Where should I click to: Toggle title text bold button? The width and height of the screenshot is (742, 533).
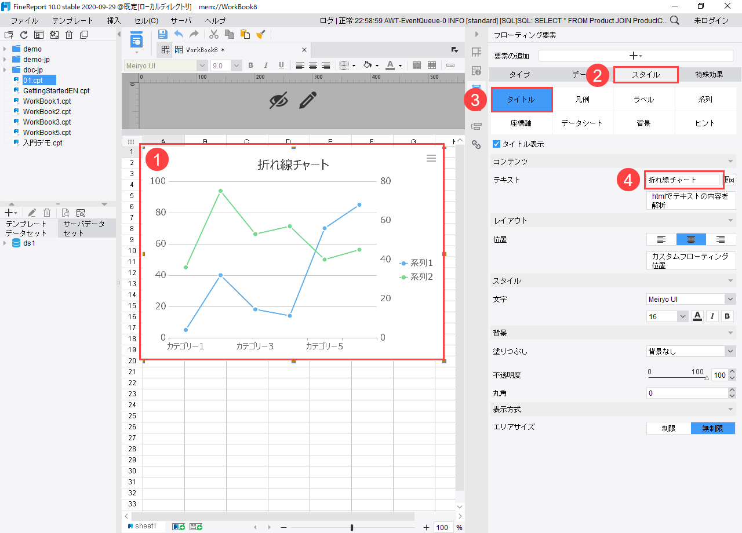pyautogui.click(x=727, y=316)
